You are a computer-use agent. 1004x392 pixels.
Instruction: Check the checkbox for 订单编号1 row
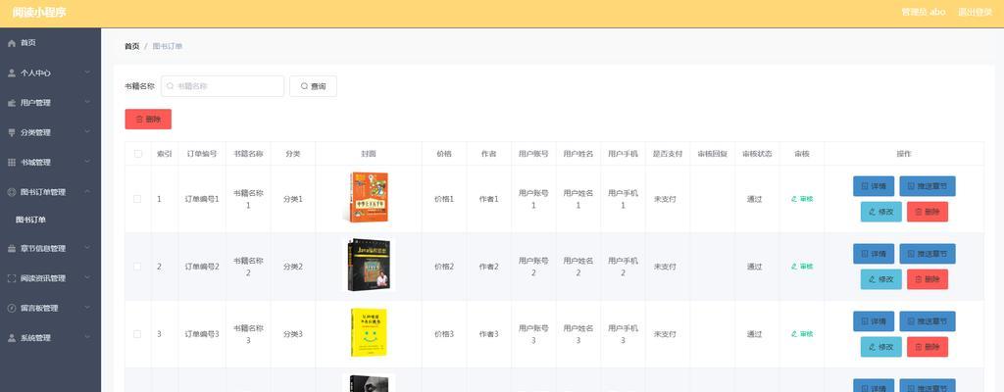click(137, 199)
